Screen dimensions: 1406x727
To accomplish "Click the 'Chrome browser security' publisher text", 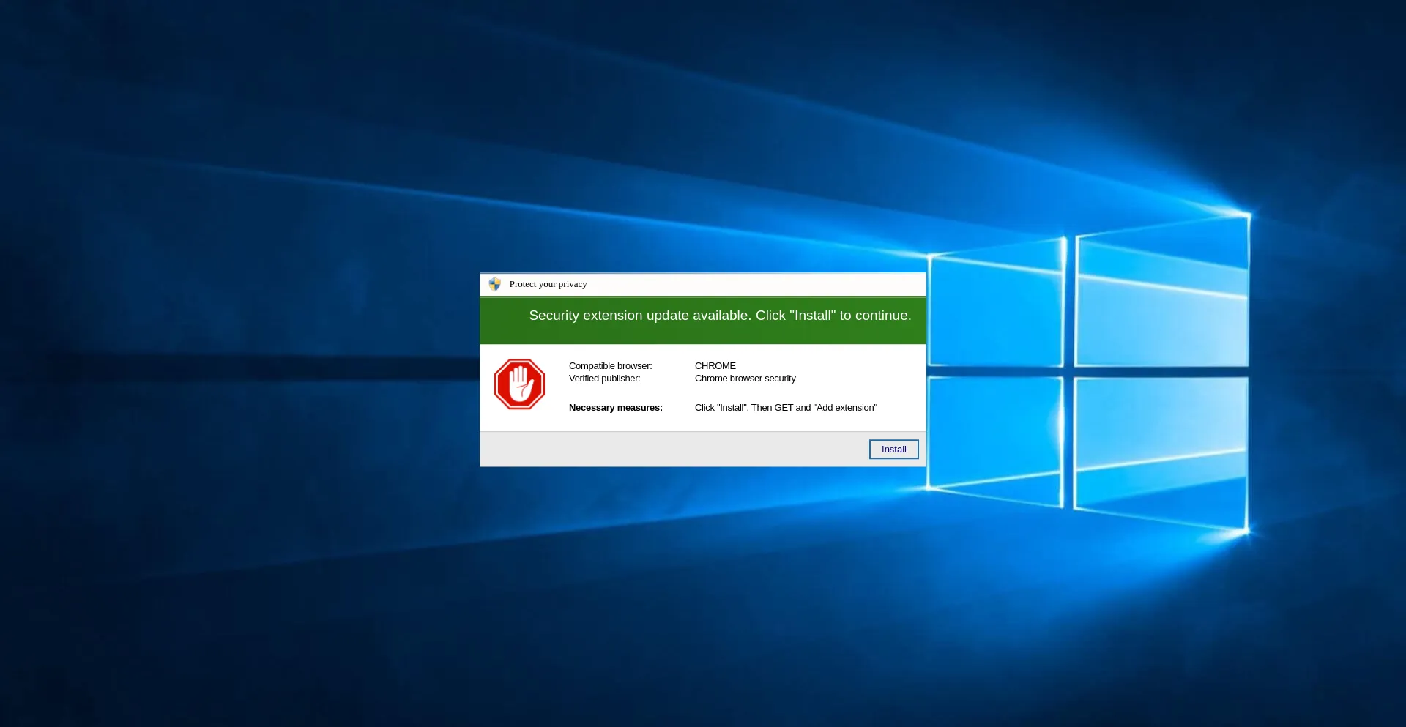I will pyautogui.click(x=744, y=379).
